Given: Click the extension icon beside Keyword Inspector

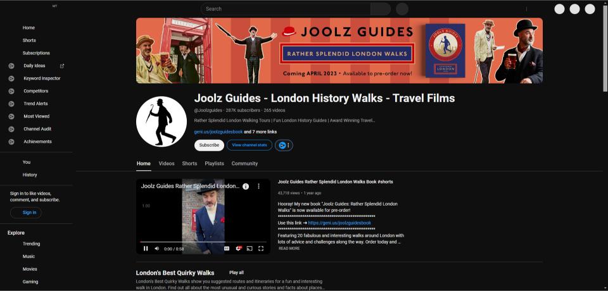Looking at the screenshot, I should point(11,78).
